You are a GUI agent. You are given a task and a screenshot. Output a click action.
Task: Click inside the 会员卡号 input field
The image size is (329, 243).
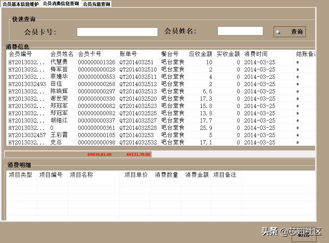point(117,32)
